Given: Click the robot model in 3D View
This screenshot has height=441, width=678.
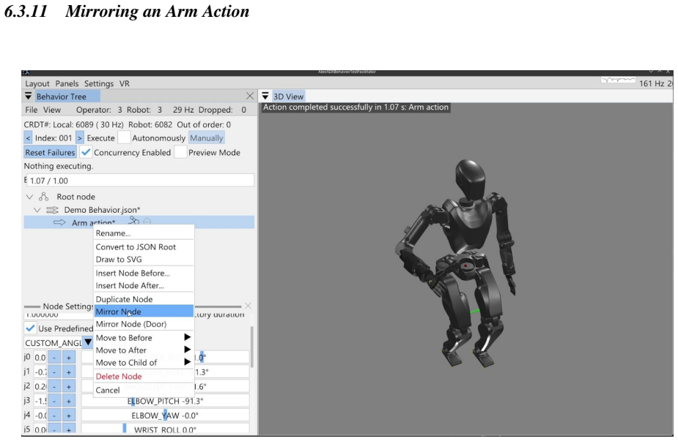Looking at the screenshot, I should click(x=457, y=264).
